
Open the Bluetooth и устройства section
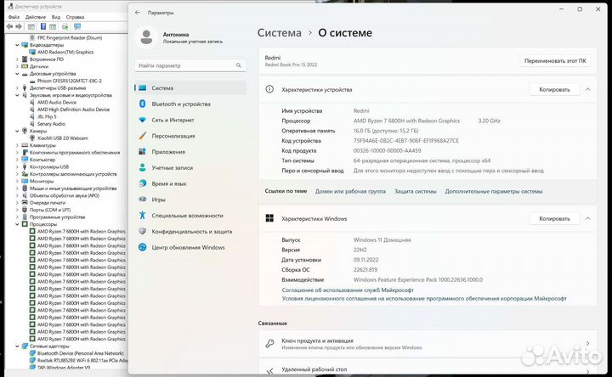point(190,104)
